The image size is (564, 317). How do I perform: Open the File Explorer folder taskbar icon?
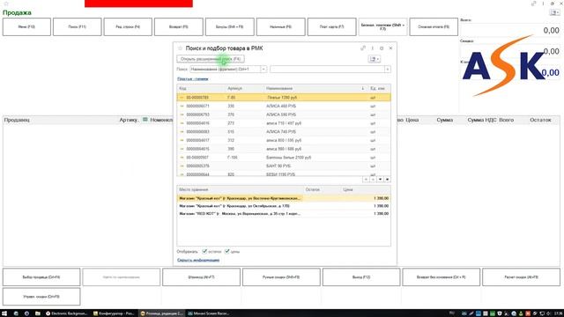pos(37,313)
